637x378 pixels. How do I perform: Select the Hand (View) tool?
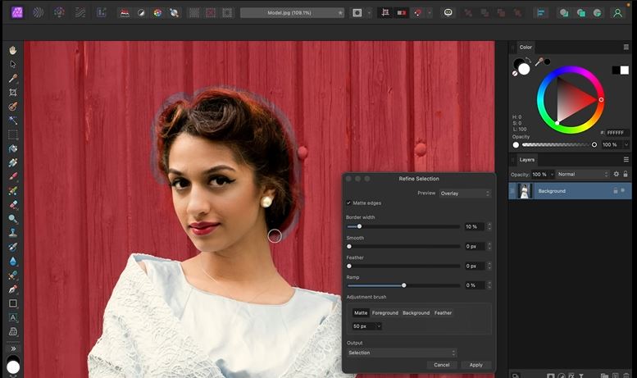(13, 50)
